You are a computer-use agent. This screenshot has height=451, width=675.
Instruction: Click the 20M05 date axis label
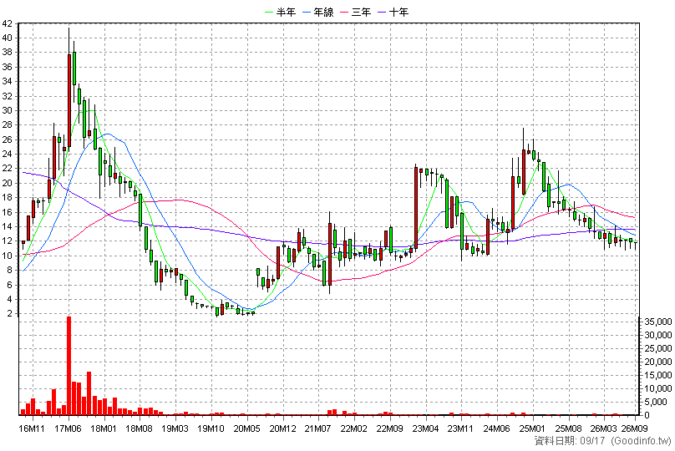(x=247, y=428)
